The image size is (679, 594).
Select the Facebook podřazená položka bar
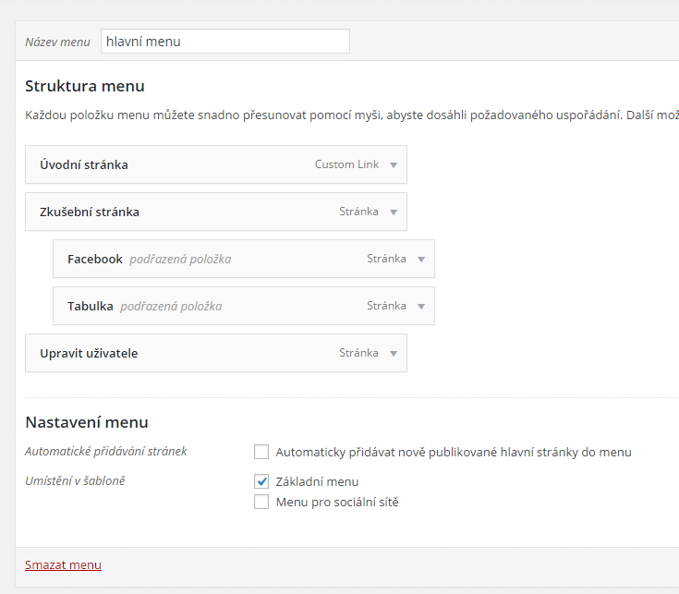pyautogui.click(x=244, y=259)
